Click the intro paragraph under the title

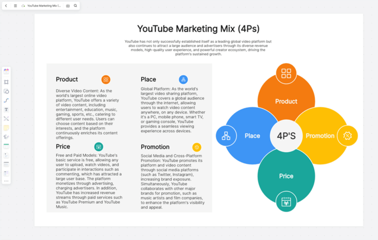[x=198, y=48]
